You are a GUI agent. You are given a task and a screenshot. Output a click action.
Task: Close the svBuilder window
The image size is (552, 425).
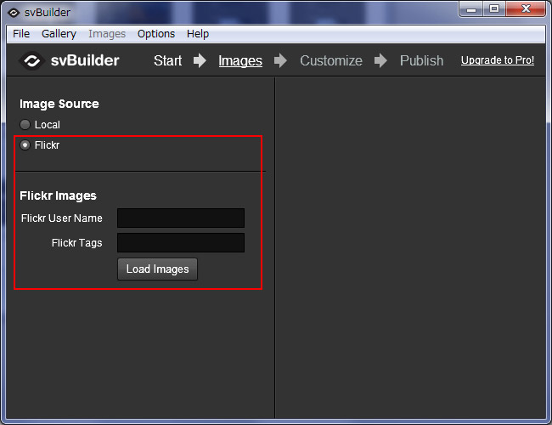(526, 8)
